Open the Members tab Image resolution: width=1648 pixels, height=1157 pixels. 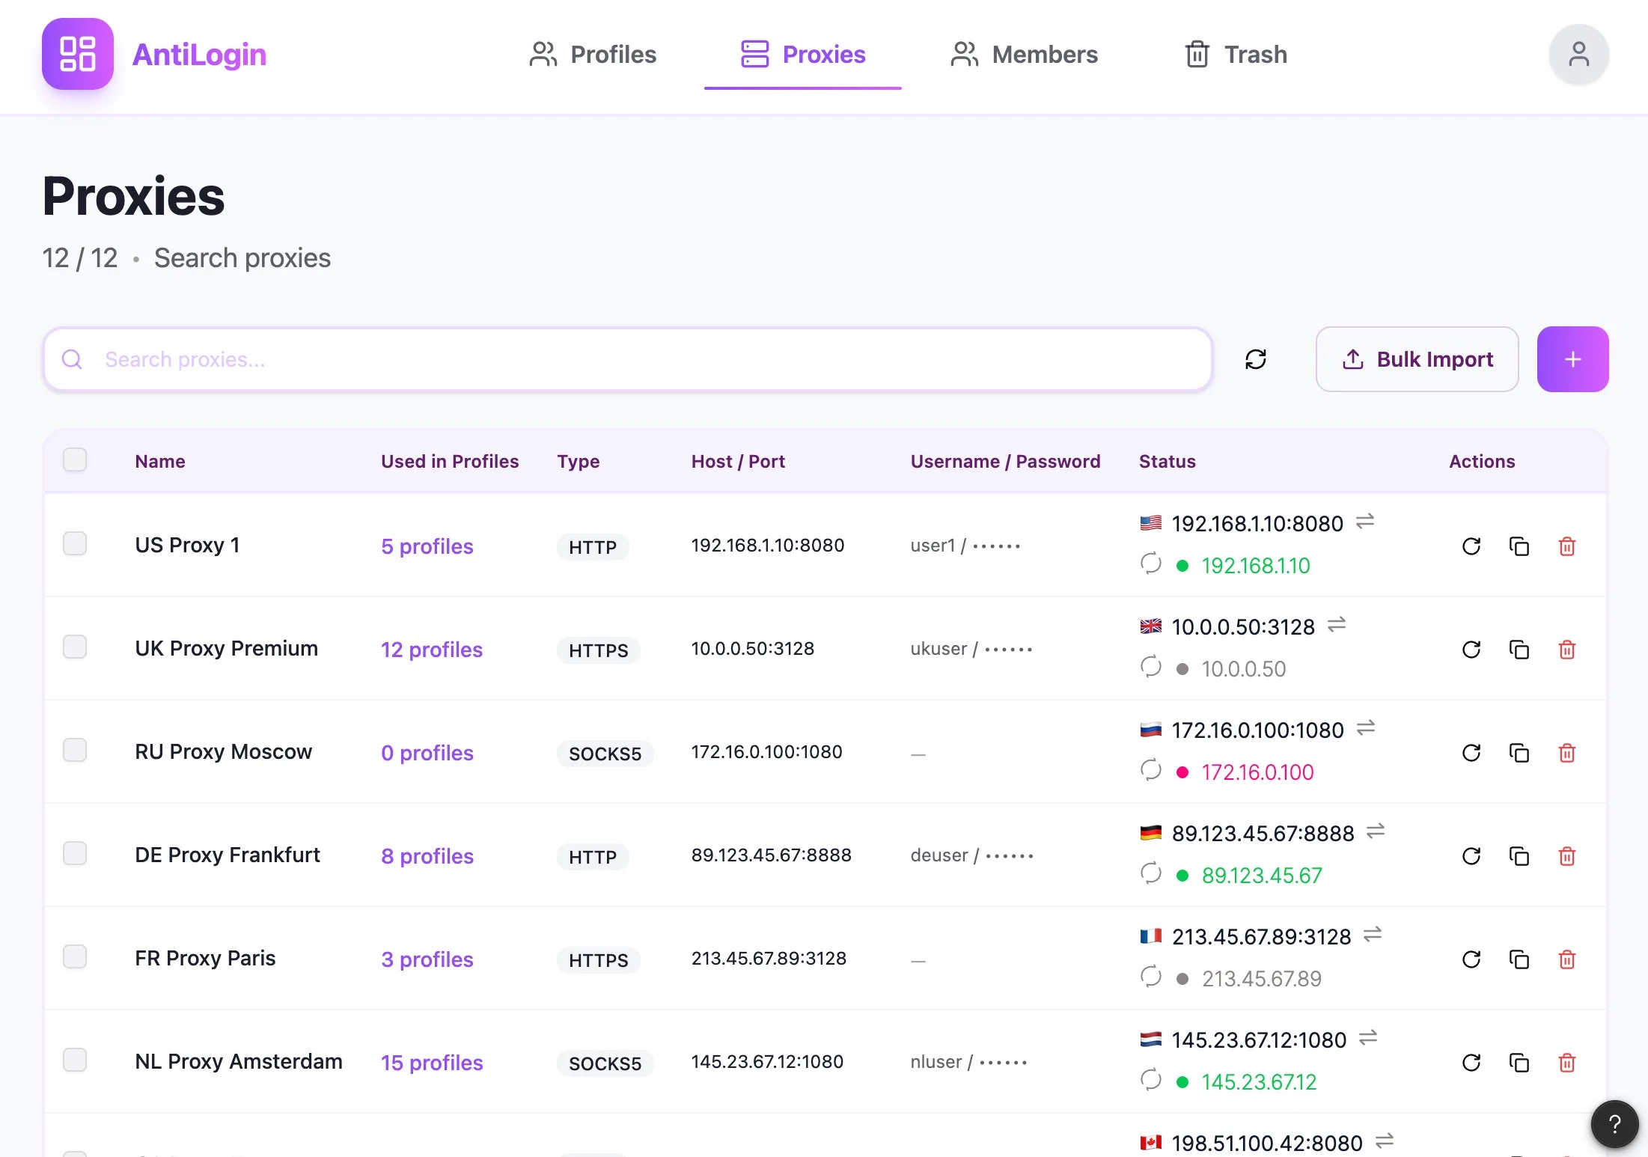point(1024,55)
